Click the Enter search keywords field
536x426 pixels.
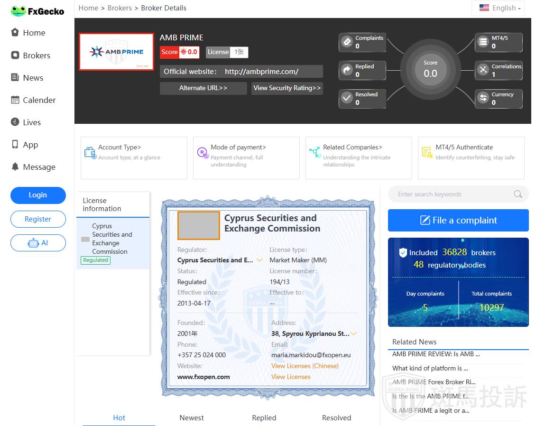[451, 194]
